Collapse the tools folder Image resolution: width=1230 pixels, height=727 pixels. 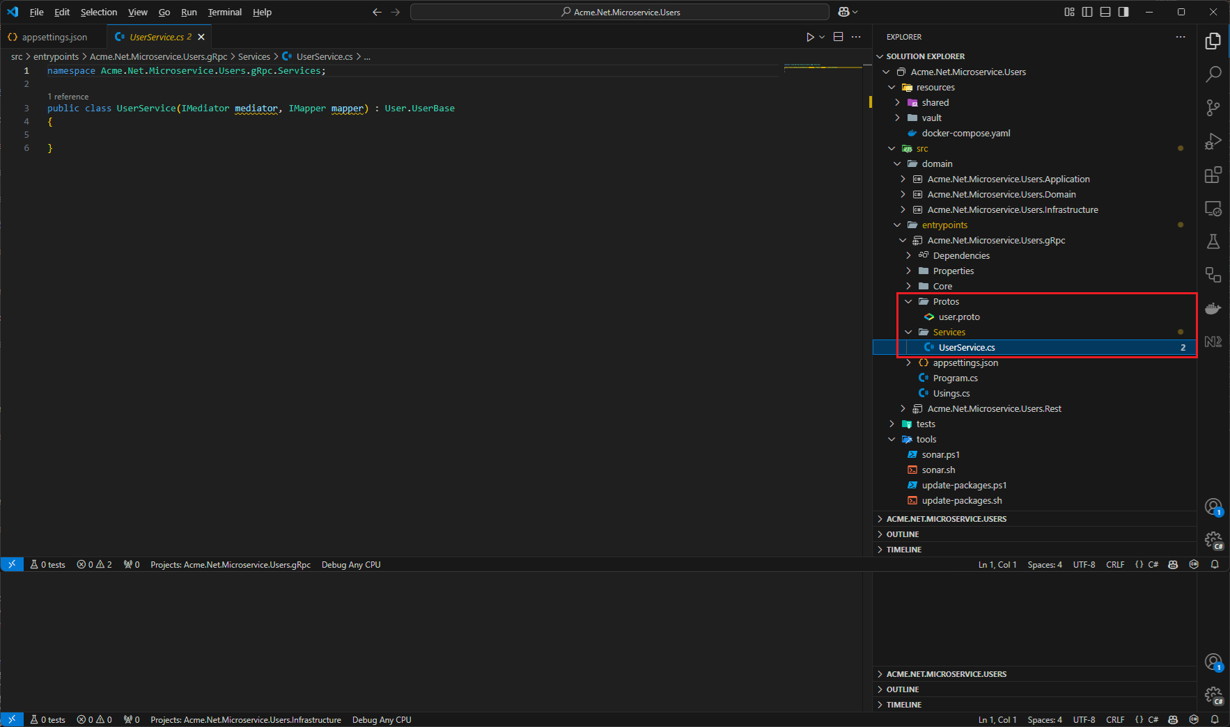click(x=892, y=439)
